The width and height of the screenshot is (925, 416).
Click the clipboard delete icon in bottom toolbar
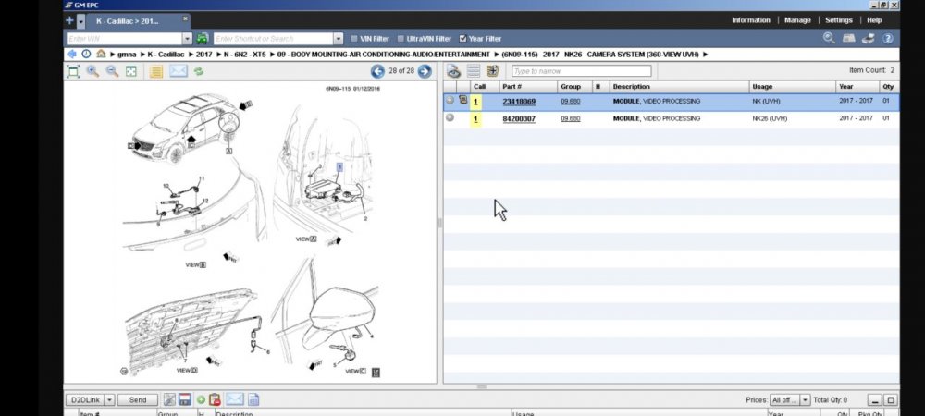pyautogui.click(x=215, y=399)
